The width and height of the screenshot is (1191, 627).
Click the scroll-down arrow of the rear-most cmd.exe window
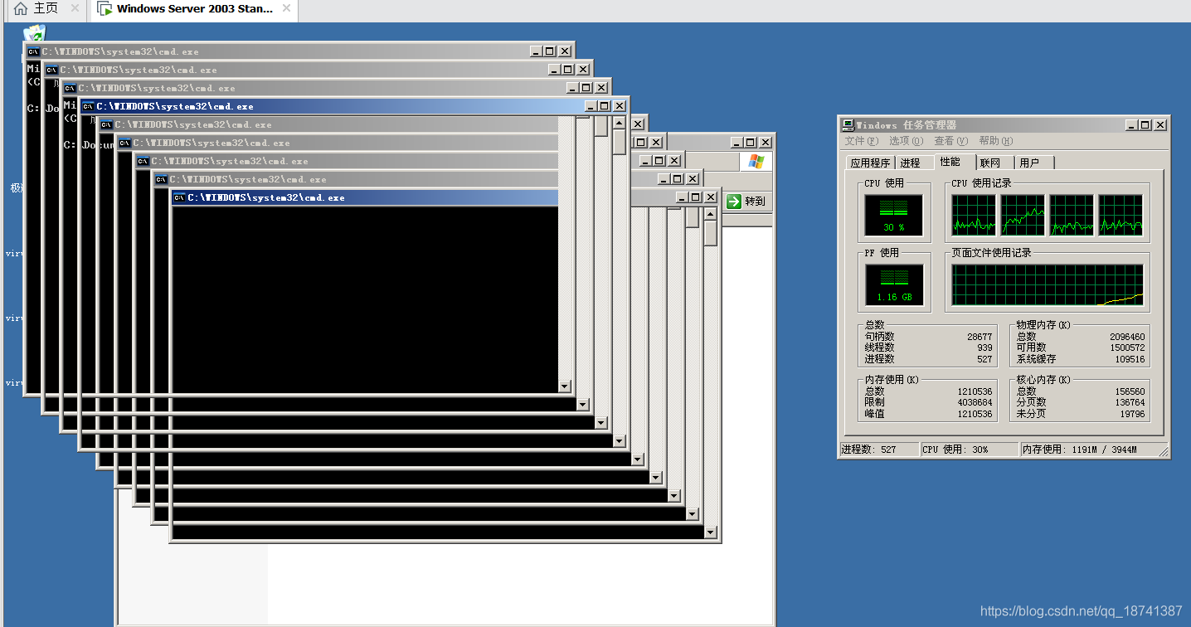tap(565, 386)
